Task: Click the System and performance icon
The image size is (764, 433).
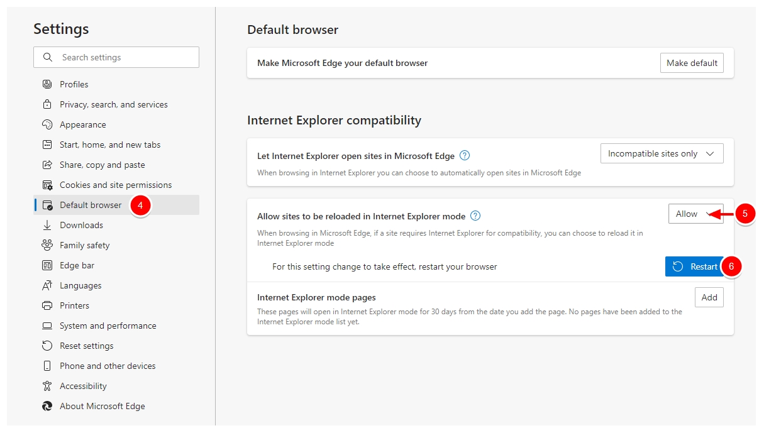Action: pyautogui.click(x=47, y=326)
